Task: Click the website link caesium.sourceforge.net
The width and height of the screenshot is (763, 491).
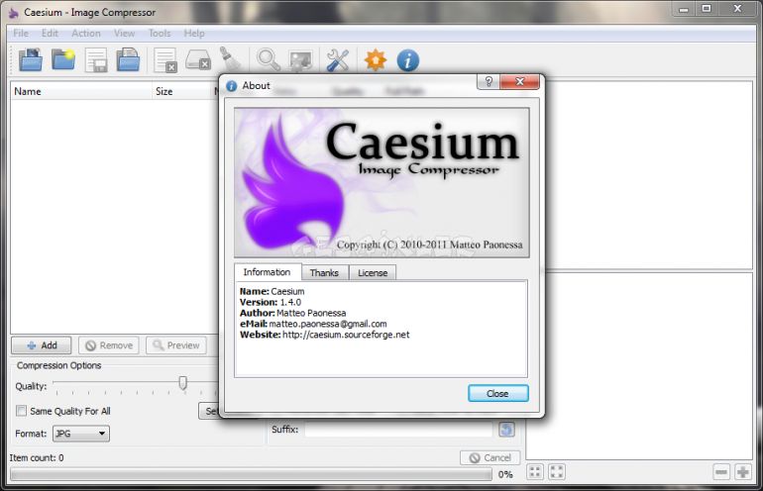Action: (x=346, y=335)
